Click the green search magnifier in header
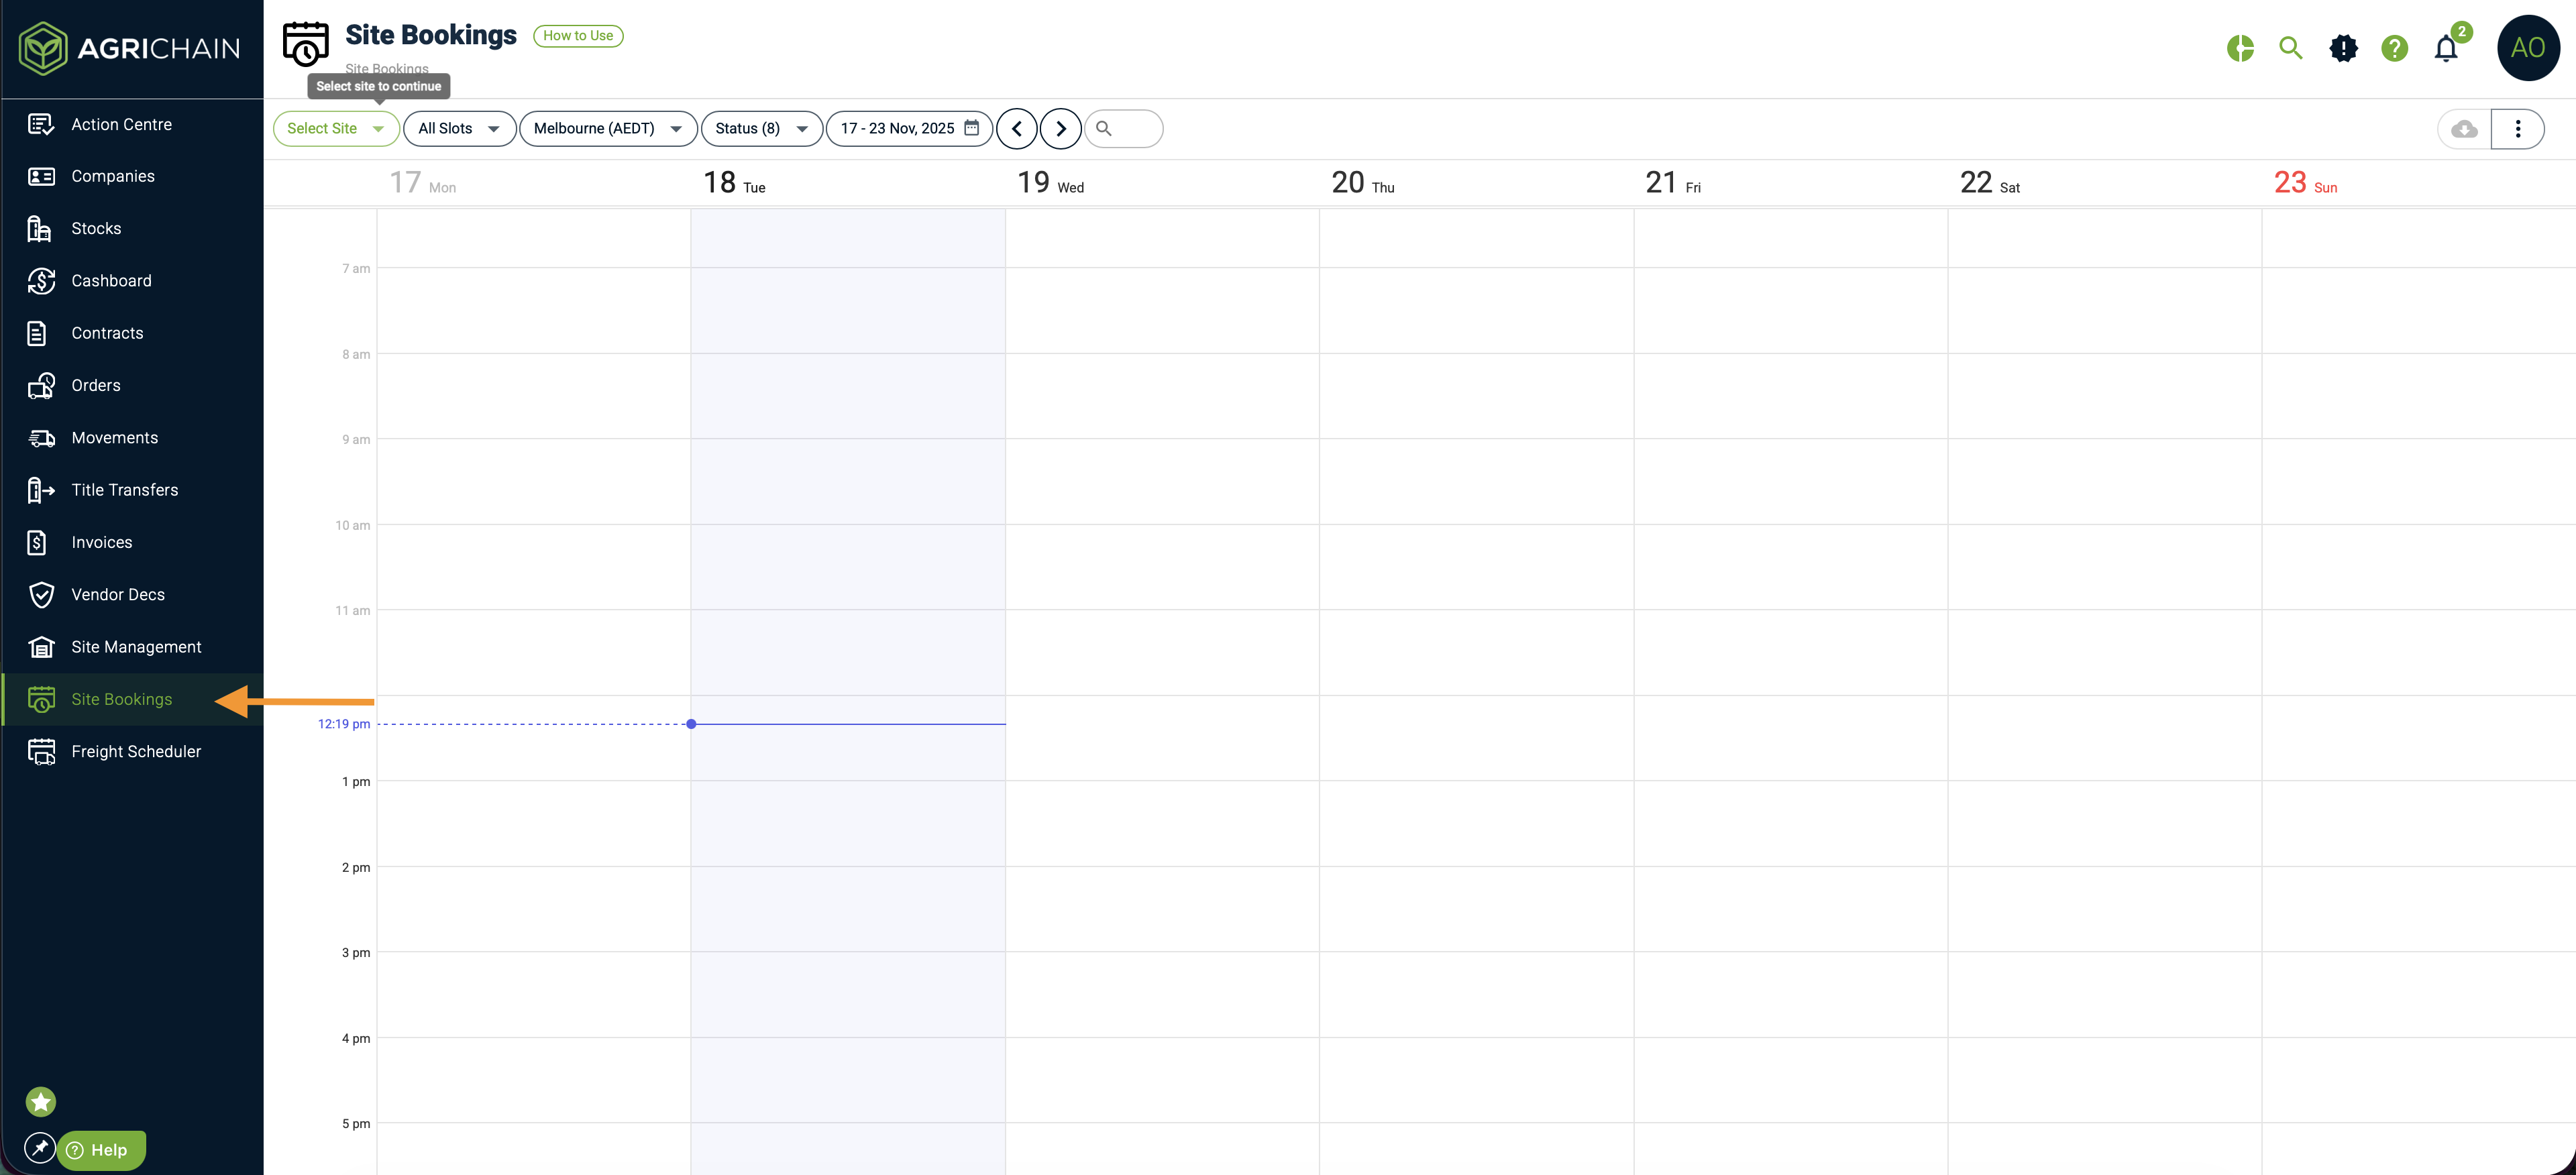 (x=2290, y=48)
